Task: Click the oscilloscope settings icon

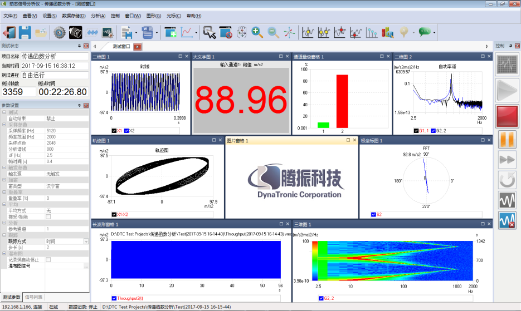Action: 108,32
